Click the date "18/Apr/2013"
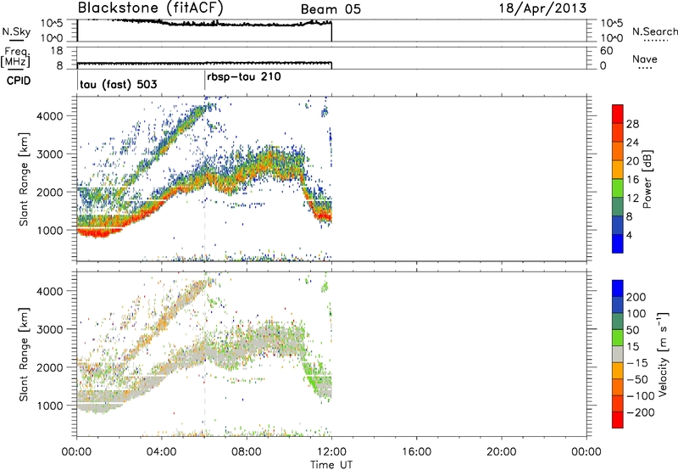 click(x=543, y=8)
